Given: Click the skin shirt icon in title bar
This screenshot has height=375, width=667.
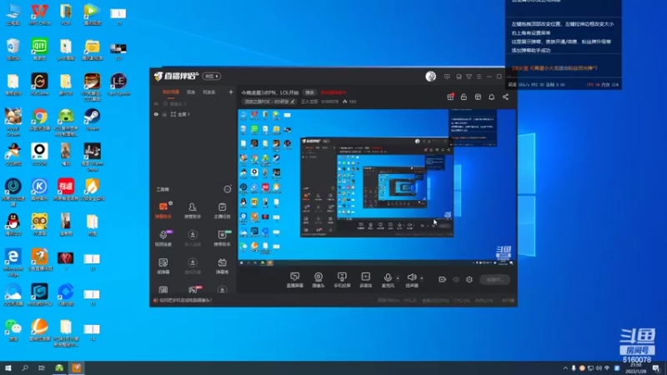Looking at the screenshot, I should (469, 77).
